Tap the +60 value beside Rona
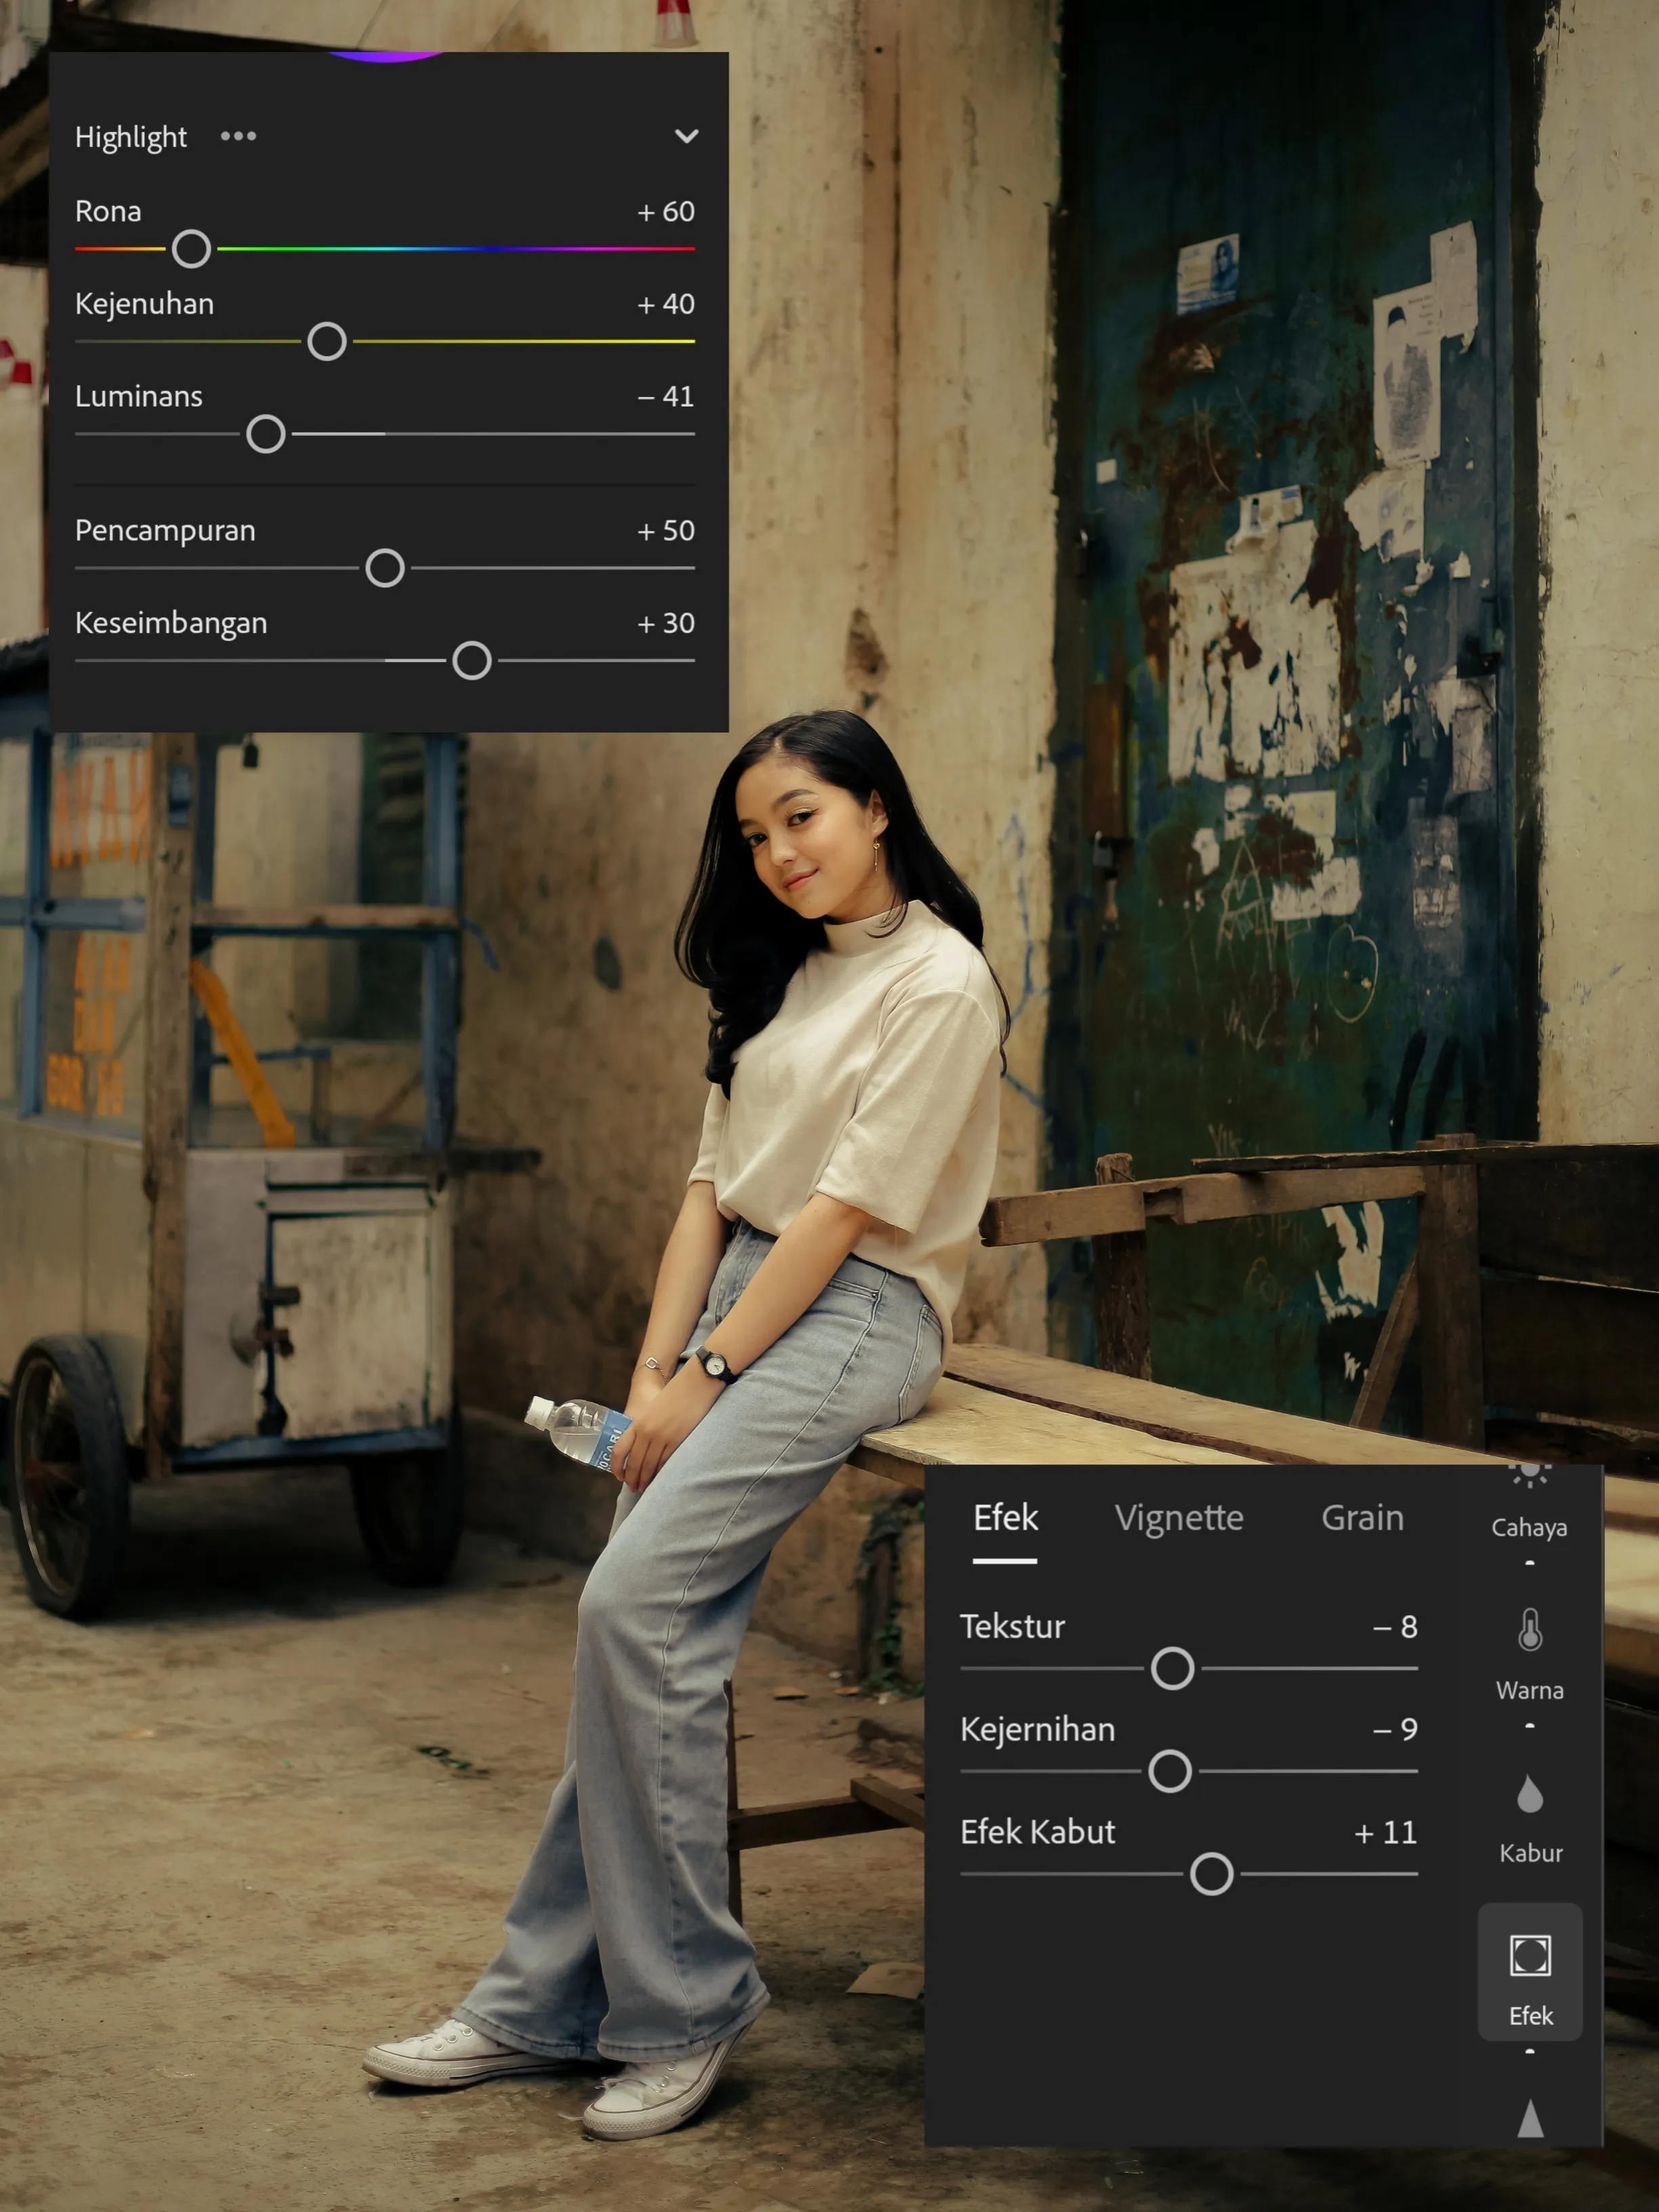The height and width of the screenshot is (2212, 1659). (664, 212)
